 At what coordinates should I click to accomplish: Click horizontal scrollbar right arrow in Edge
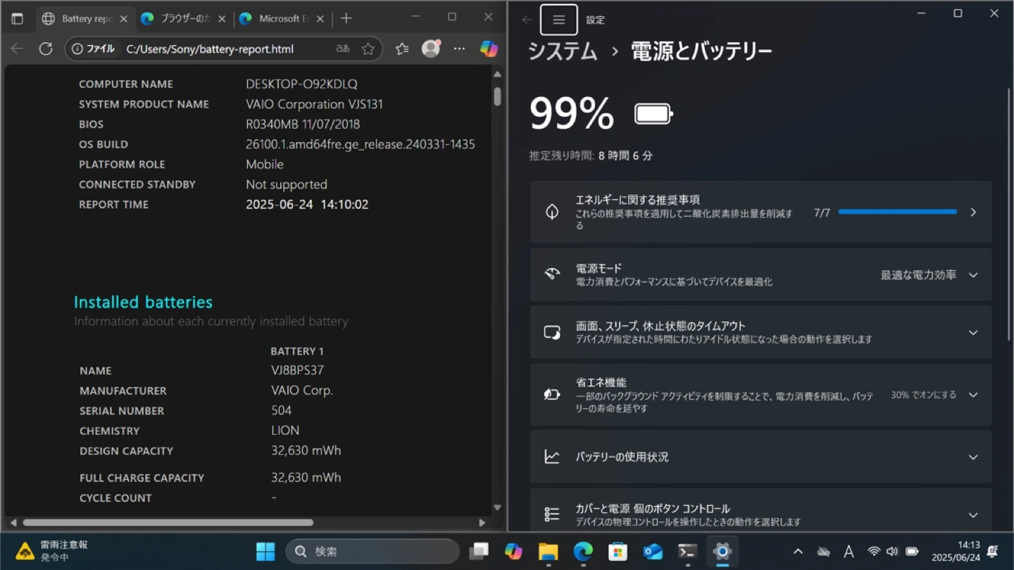click(x=482, y=523)
